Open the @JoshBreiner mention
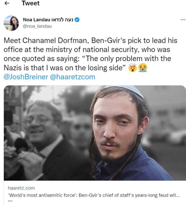Screen dimensions: 186x206 click(26, 77)
